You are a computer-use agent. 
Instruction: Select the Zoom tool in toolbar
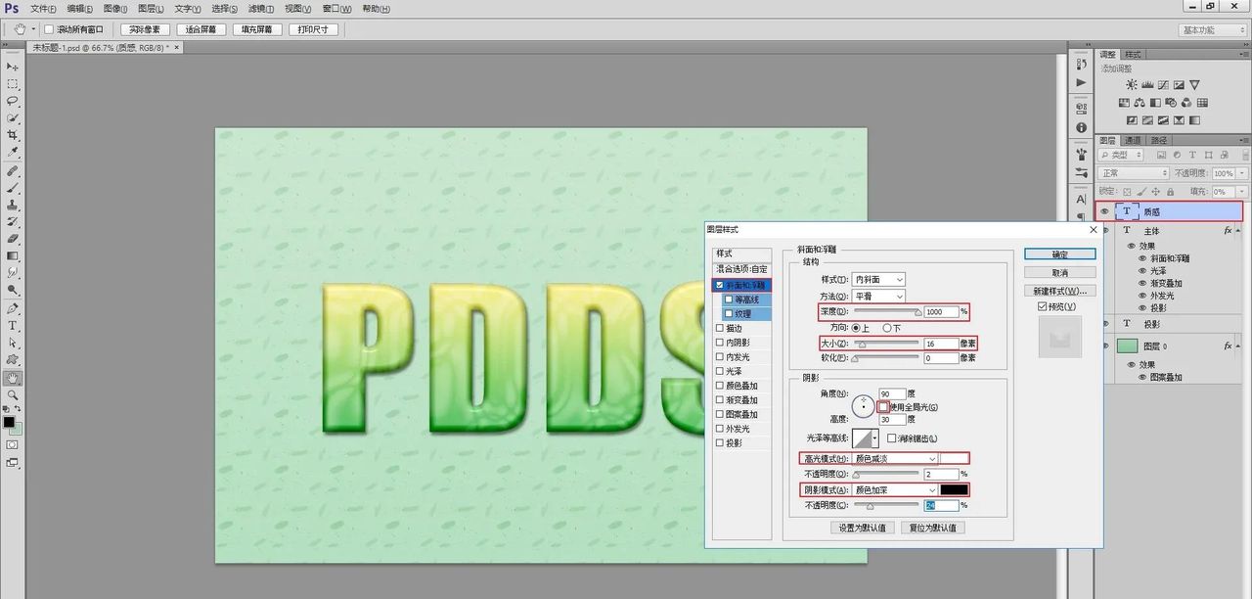[13, 394]
